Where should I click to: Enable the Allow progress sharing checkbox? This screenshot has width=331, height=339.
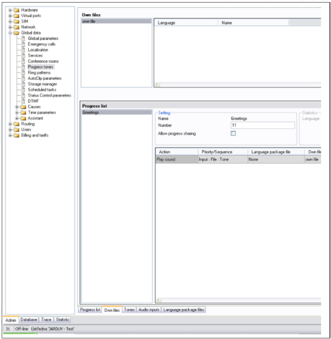click(233, 133)
